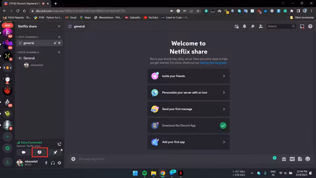Reload the Discord page

18,11
